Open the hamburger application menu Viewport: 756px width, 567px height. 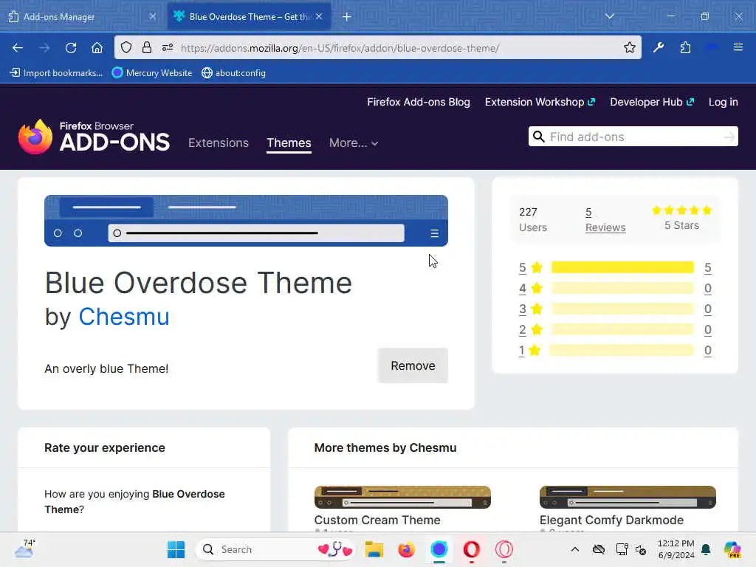(x=738, y=47)
